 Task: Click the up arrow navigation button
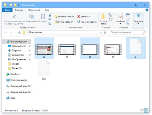[19, 33]
